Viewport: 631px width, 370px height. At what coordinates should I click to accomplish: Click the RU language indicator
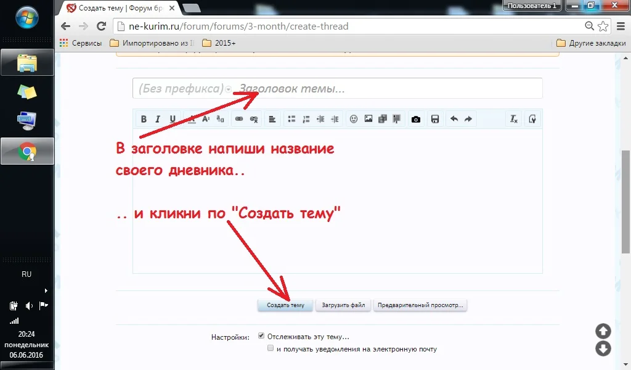[x=26, y=274]
